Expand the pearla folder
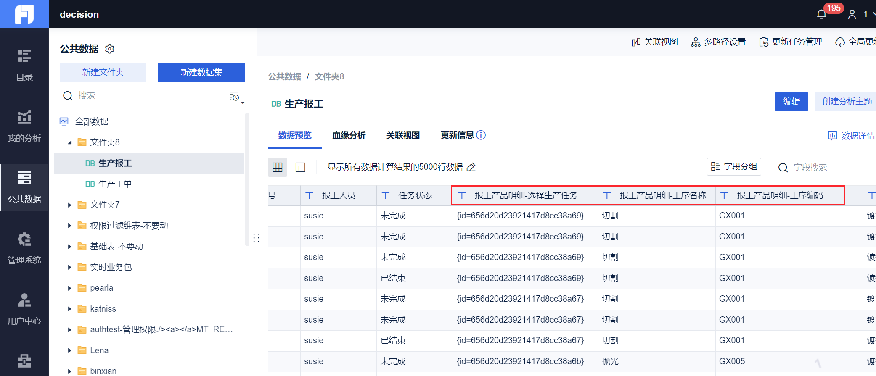 point(70,288)
